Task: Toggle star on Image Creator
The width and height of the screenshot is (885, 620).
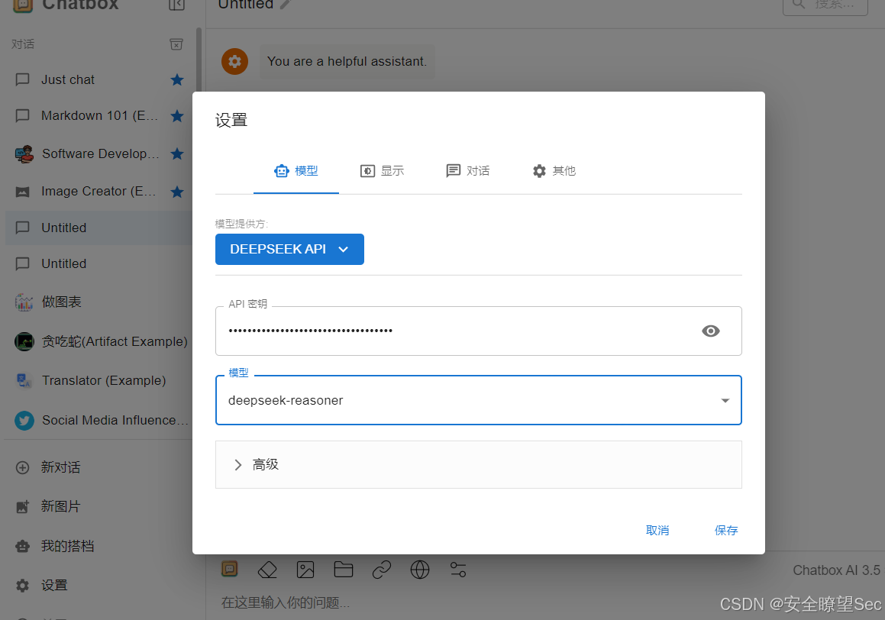Action: point(177,192)
